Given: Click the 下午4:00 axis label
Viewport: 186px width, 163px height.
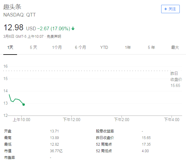Looking at the screenshot, I should 172,120.
